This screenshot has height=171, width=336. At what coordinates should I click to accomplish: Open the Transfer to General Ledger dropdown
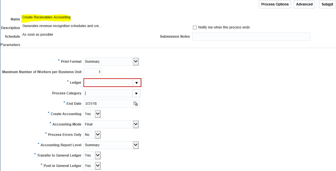pyautogui.click(x=98, y=155)
